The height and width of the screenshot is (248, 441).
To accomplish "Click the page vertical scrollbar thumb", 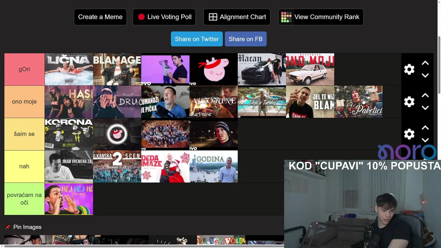I will [x=439, y=64].
